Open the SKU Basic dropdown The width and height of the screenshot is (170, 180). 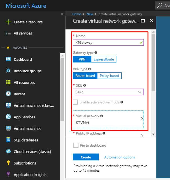click(108, 92)
